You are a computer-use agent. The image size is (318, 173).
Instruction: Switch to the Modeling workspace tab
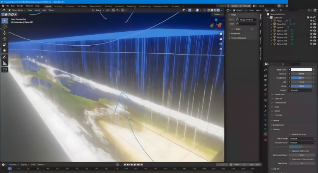59,6
